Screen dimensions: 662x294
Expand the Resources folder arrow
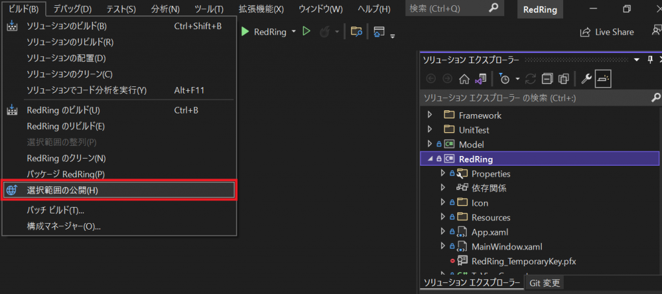[443, 217]
